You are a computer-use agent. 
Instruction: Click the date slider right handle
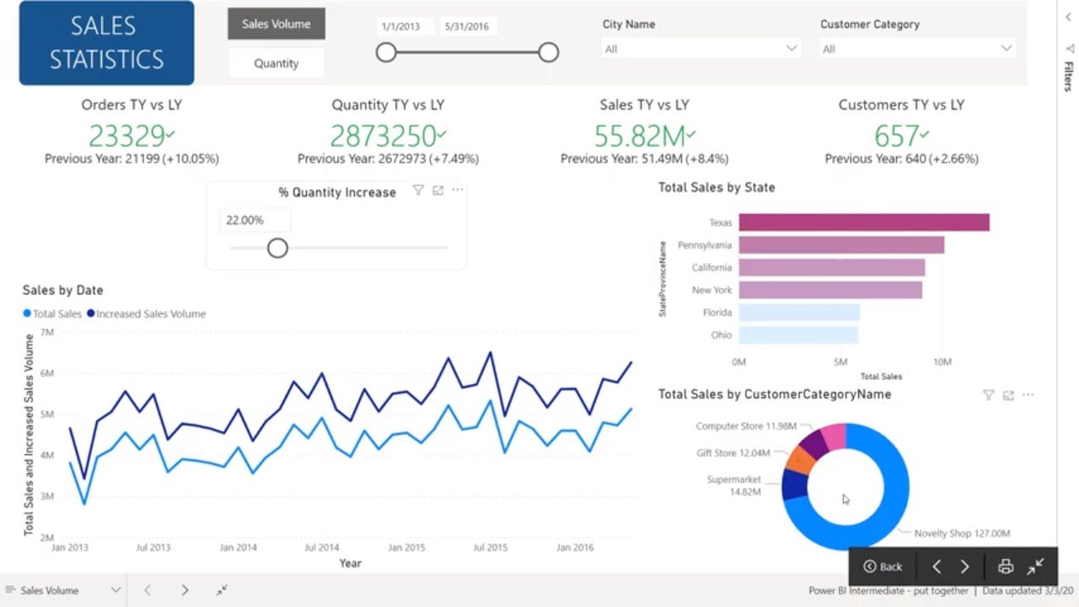[549, 52]
